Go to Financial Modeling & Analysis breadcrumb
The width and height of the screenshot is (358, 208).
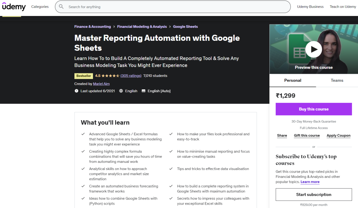(142, 26)
